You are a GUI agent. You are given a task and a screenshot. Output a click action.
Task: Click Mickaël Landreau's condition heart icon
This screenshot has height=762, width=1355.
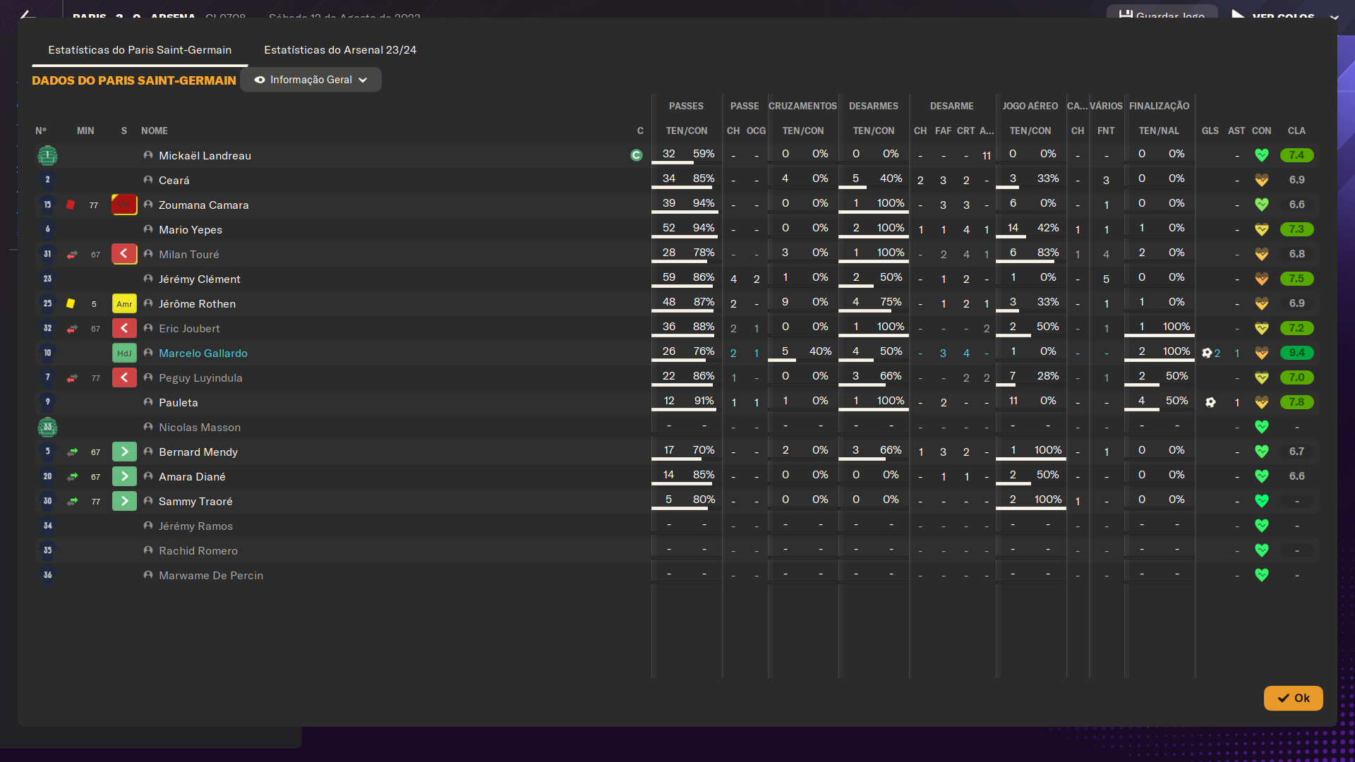tap(1262, 156)
